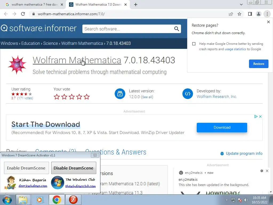Click the volume speaker tray icon
The width and height of the screenshot is (273, 205).
click(246, 200)
